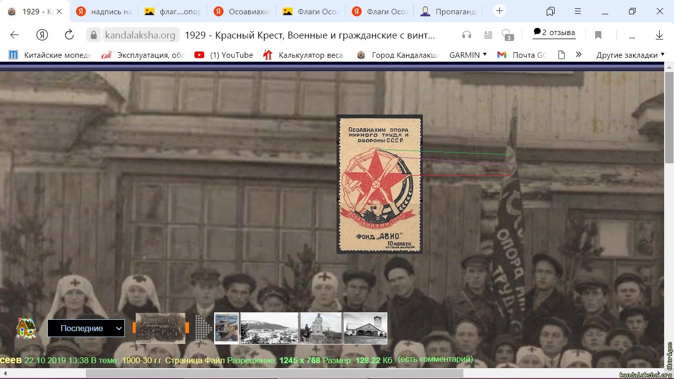Switch to the Пропаганда tab
Screen dimensions: 674x379
click(449, 11)
